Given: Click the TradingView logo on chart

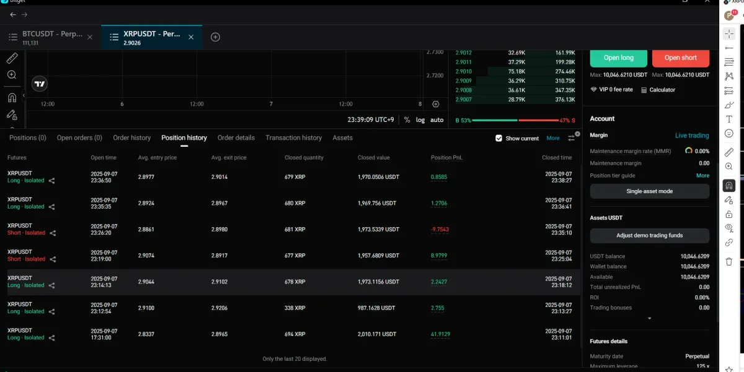Looking at the screenshot, I should [40, 84].
